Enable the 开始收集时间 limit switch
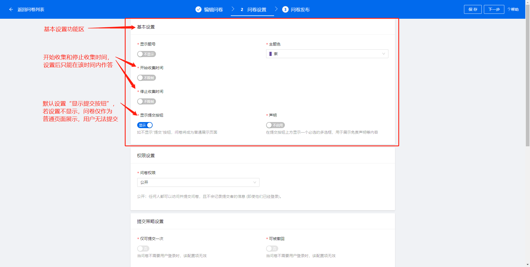The image size is (530, 267). (x=146, y=78)
